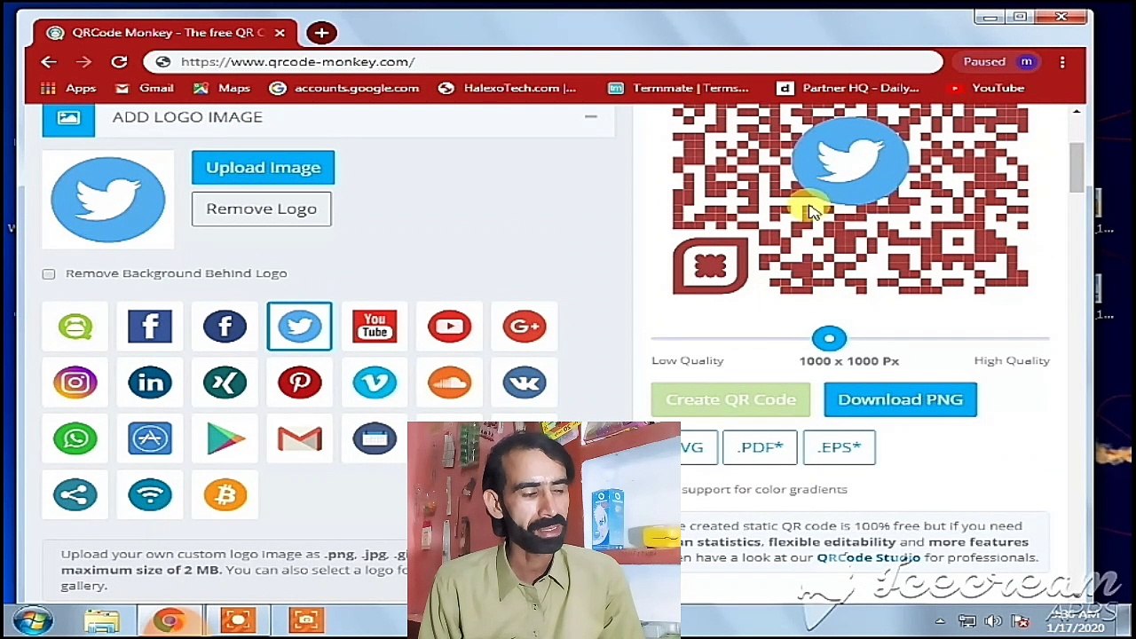Click the generated QR code preview
The width and height of the screenshot is (1136, 639).
point(850,199)
